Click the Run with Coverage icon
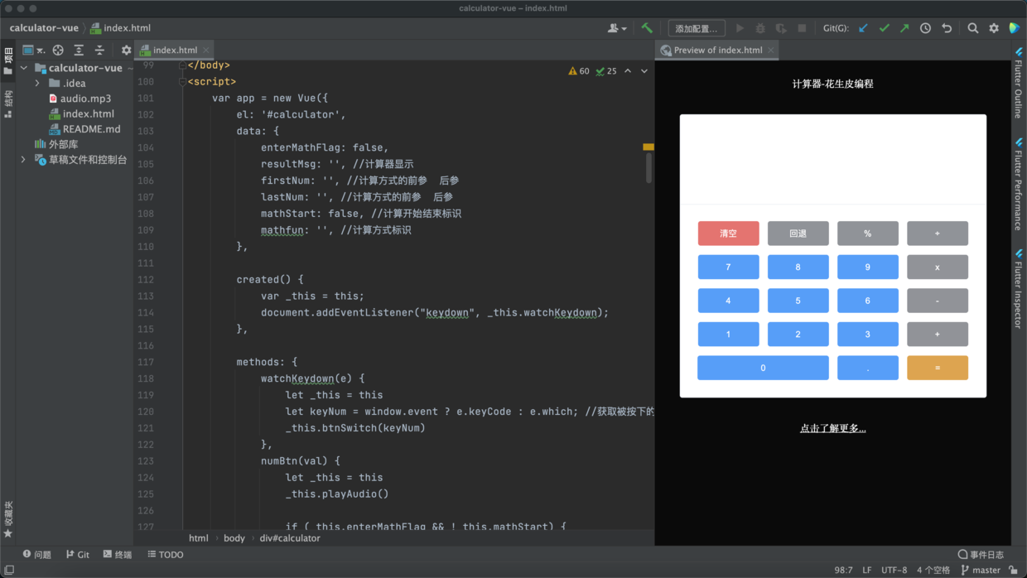 (x=781, y=28)
